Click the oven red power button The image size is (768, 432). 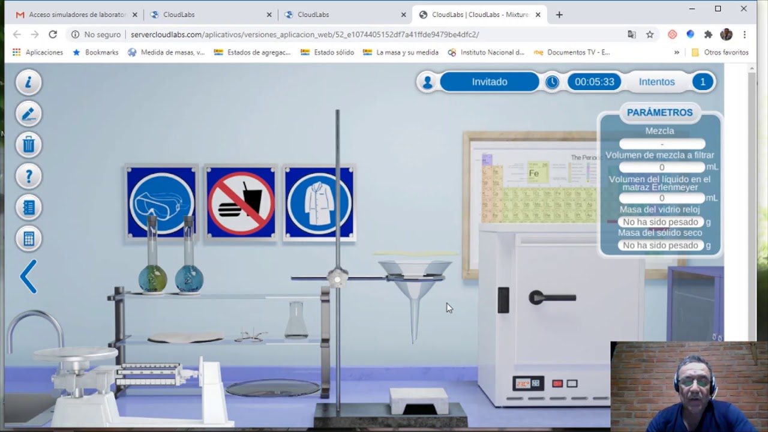[x=557, y=383]
